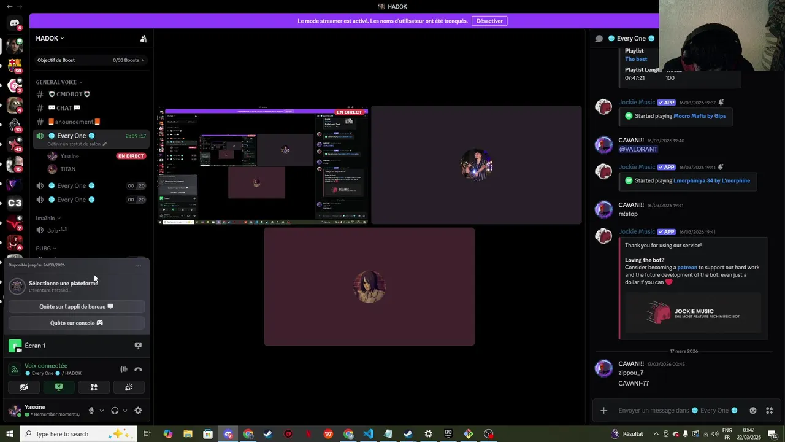Screen dimensions: 785x442
Task: Choose Quête sur l'appli de bureau
Action: tap(77, 306)
